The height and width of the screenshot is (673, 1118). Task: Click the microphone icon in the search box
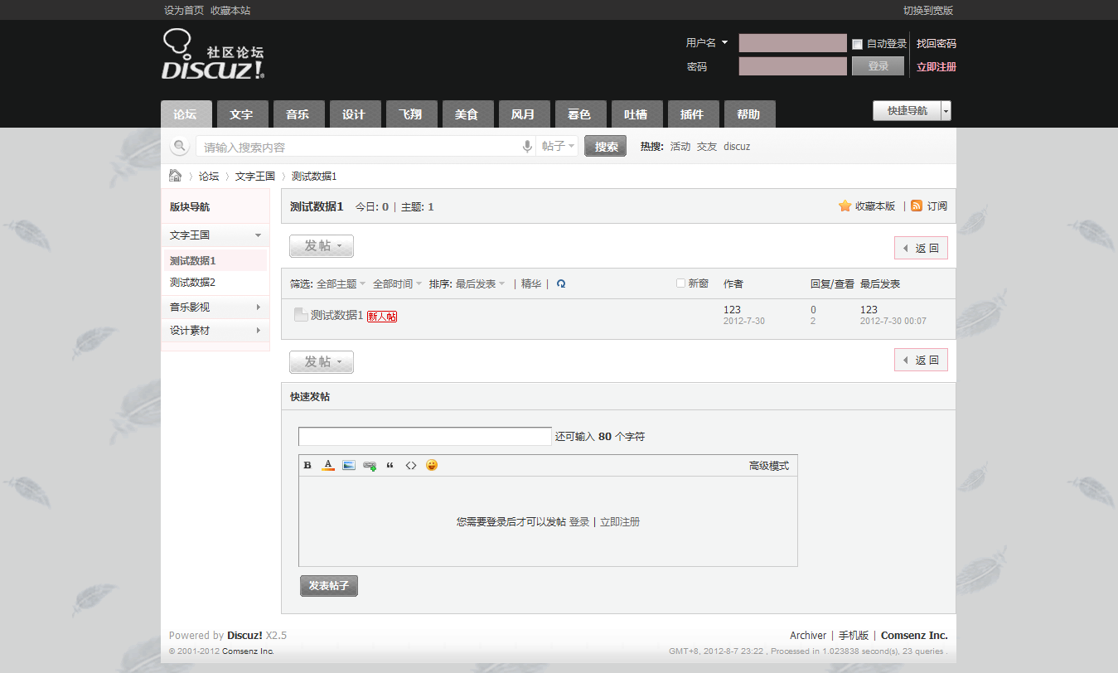[527, 147]
